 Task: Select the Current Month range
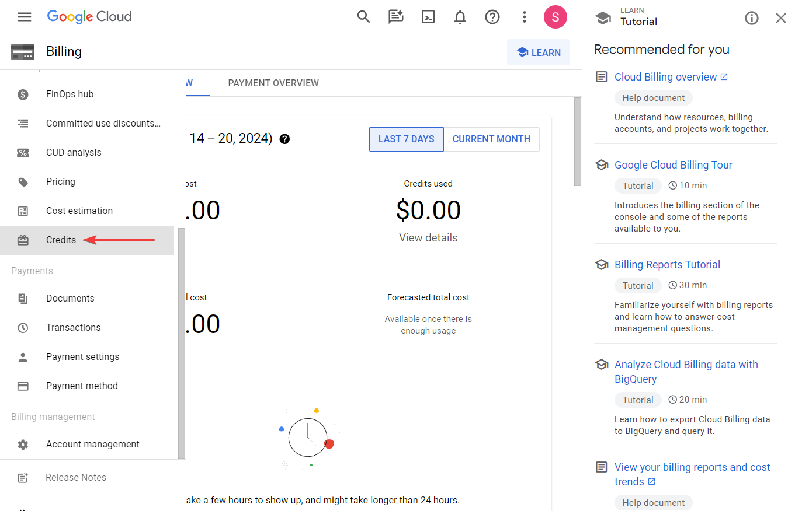tap(491, 139)
